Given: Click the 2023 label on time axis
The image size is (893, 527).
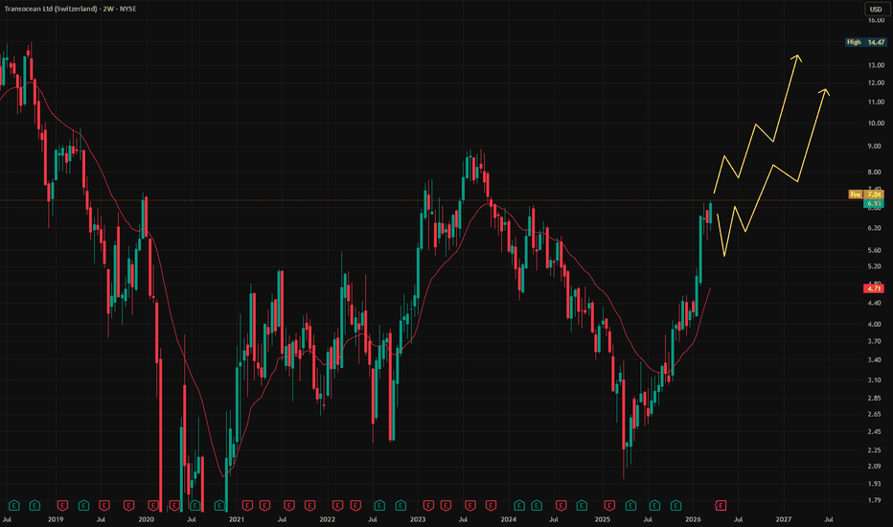Looking at the screenshot, I should (418, 518).
